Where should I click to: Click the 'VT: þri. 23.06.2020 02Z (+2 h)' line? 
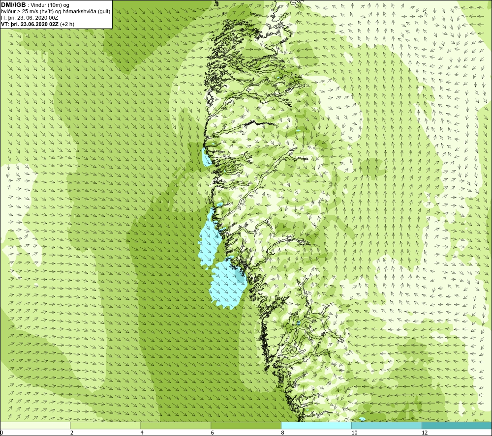pos(38,24)
